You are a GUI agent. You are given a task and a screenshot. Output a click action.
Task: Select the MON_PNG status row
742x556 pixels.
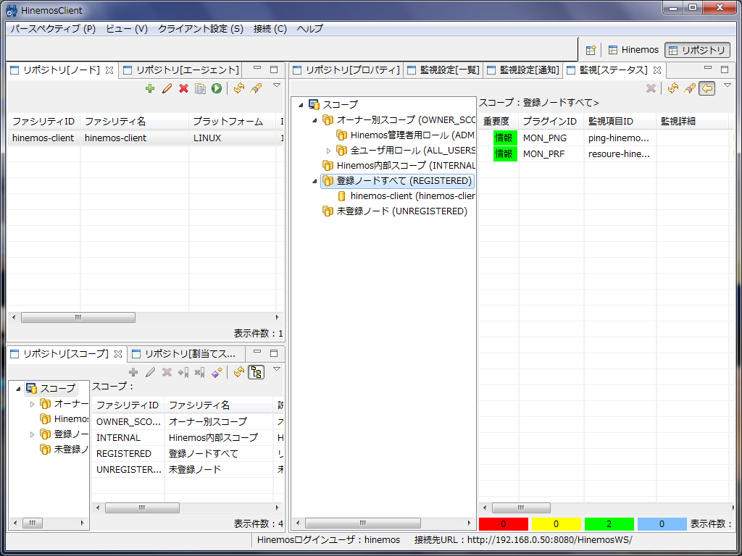[x=606, y=138]
